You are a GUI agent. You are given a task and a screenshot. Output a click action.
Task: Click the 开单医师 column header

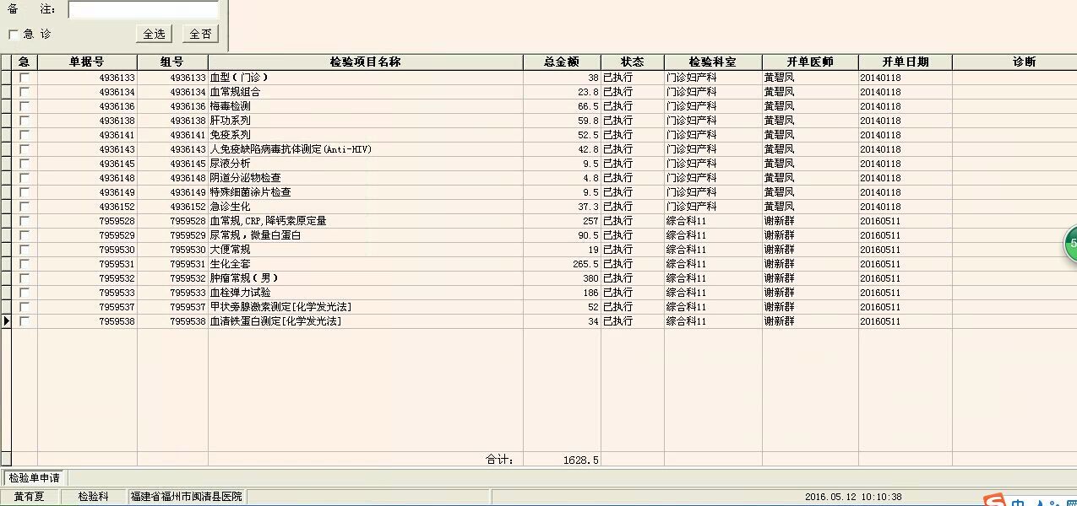point(810,62)
